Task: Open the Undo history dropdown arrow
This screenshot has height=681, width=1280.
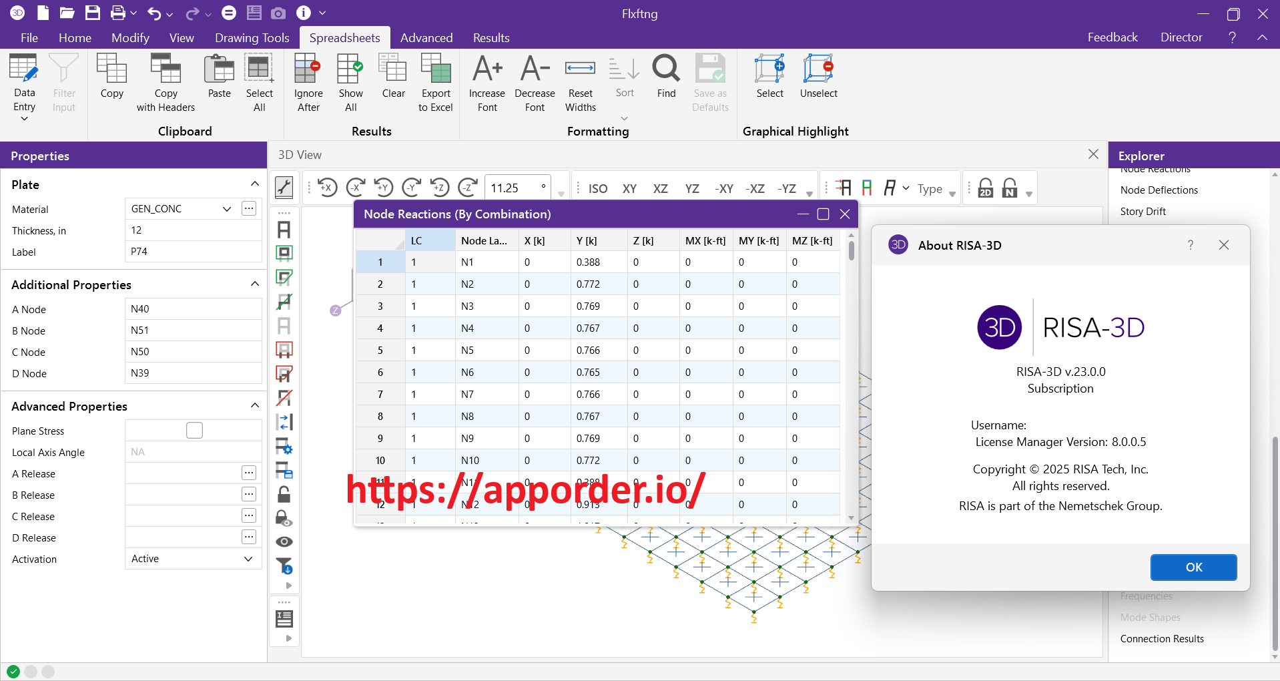Action: pyautogui.click(x=170, y=13)
